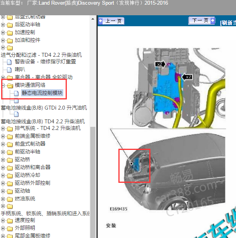Click the 驱动桥冷却 folder icon
The height and width of the screenshot is (238, 236).
pyautogui.click(x=10, y=176)
